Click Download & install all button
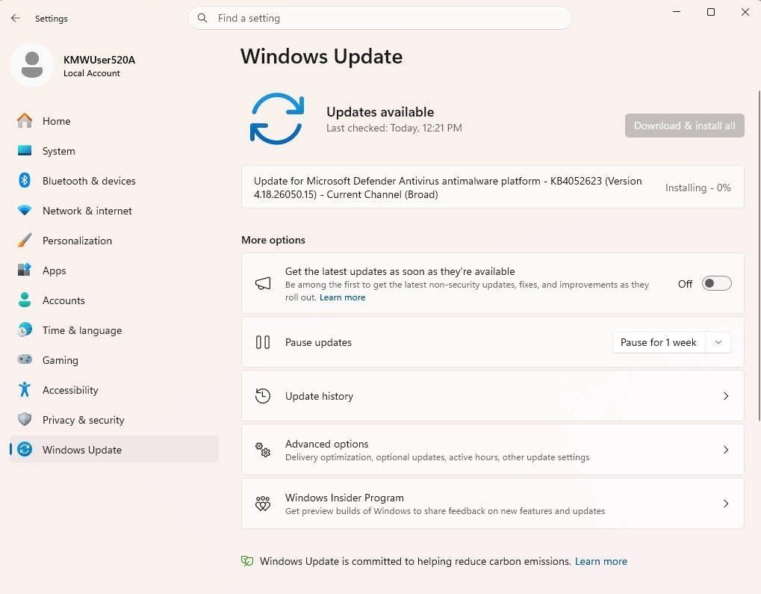 [684, 126]
